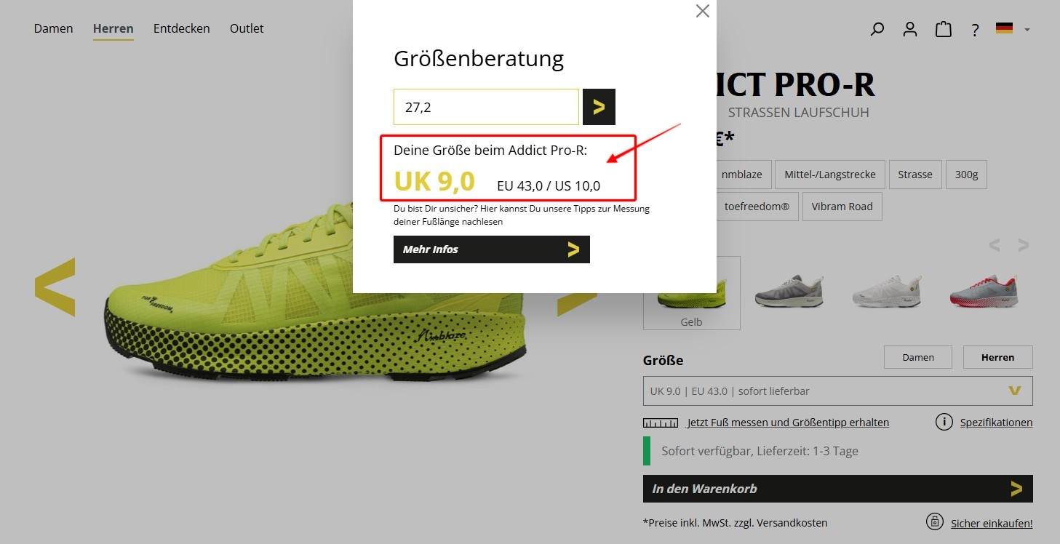Open the Entdecken menu item

[x=181, y=29]
